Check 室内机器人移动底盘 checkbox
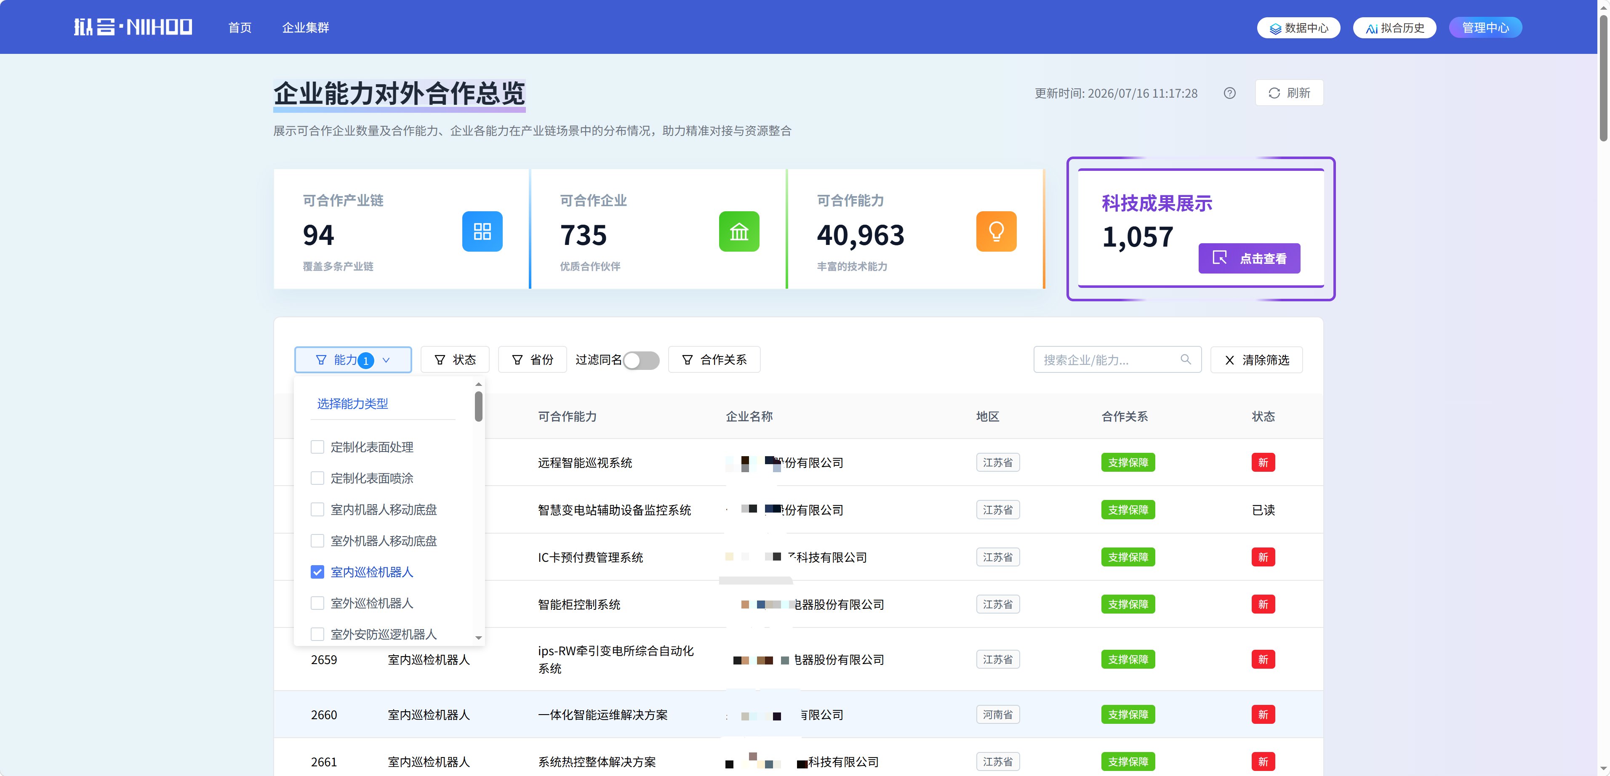The image size is (1610, 776). tap(317, 510)
